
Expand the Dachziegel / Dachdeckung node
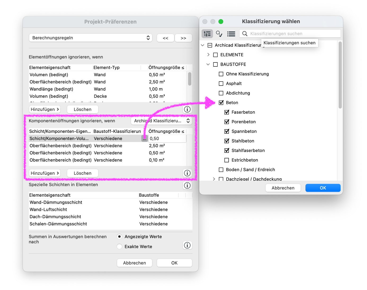coord(214,179)
